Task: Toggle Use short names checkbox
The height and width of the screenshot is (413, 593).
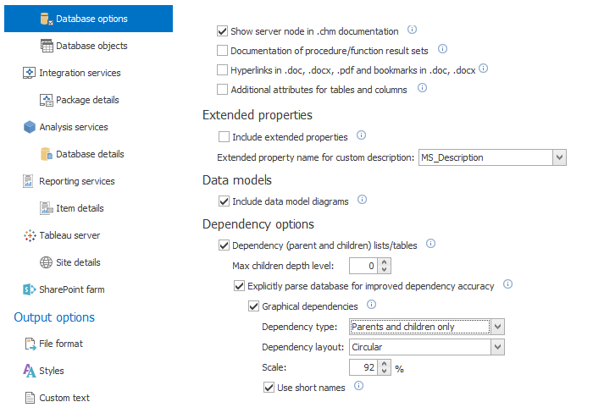Action: [269, 387]
